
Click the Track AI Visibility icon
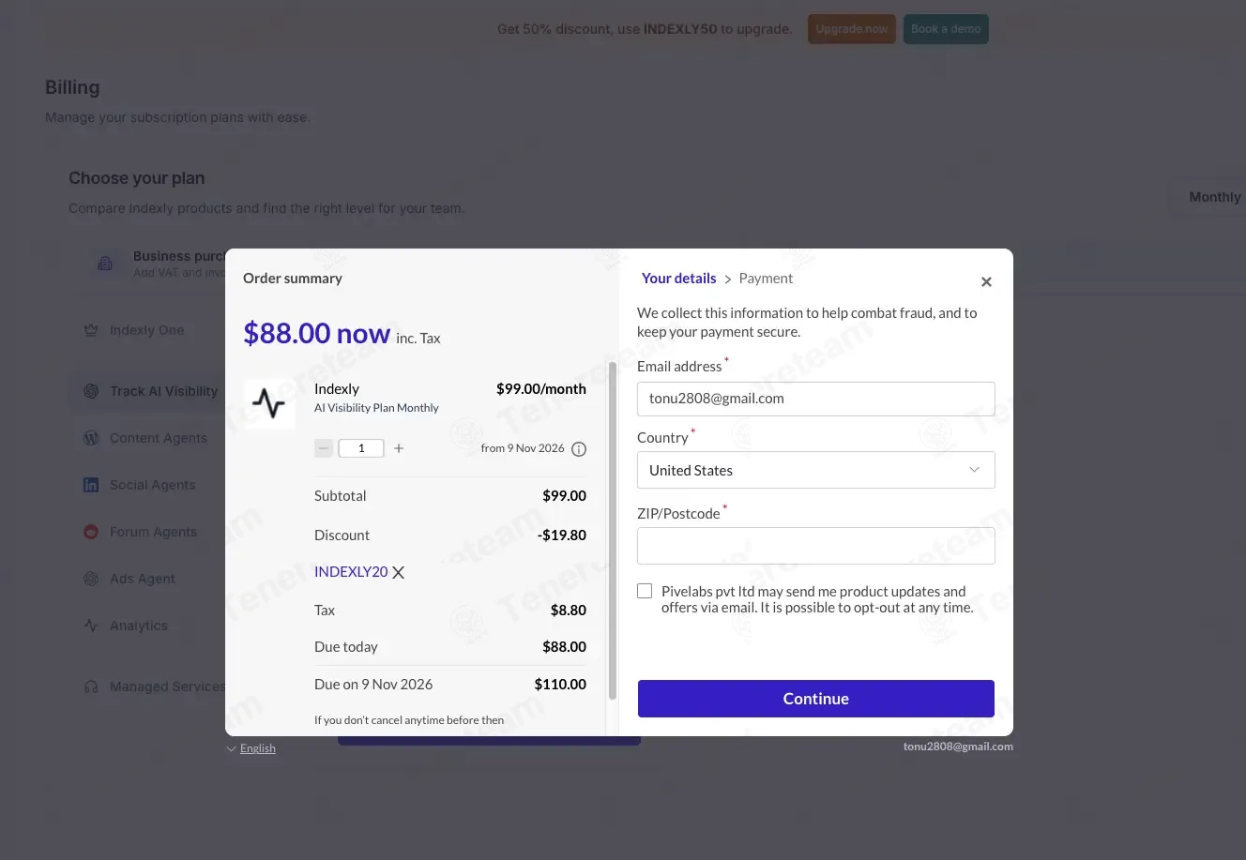[91, 391]
